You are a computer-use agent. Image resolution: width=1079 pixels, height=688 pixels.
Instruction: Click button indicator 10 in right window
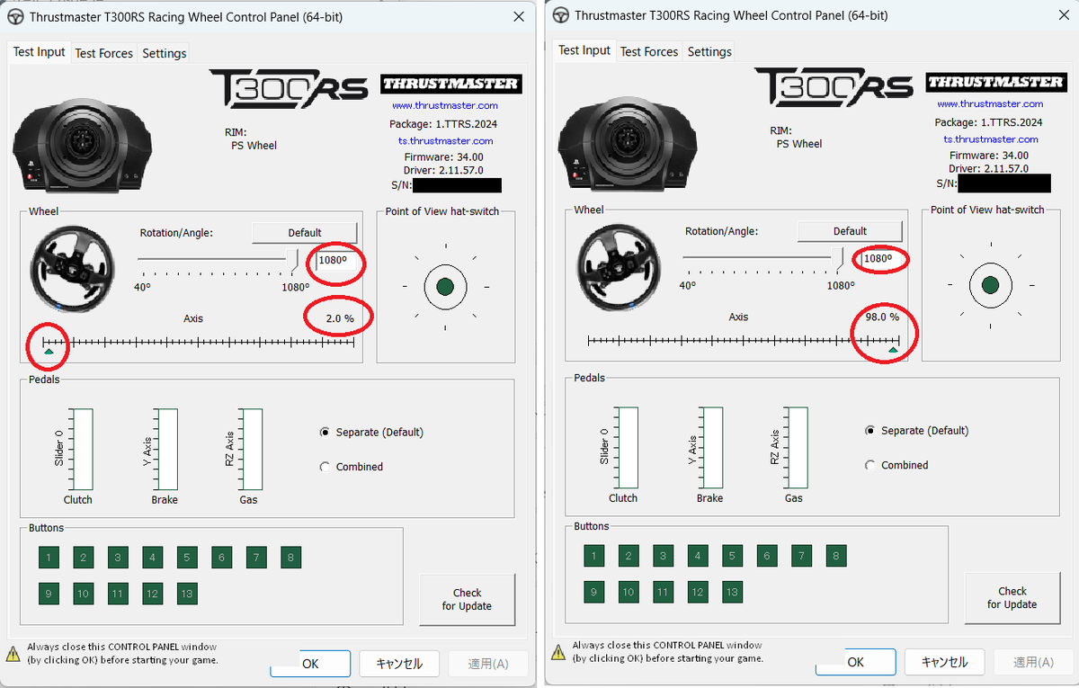click(629, 592)
